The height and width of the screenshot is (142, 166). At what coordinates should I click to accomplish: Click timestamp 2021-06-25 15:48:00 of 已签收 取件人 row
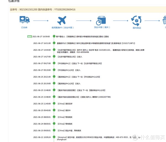pos(42,97)
